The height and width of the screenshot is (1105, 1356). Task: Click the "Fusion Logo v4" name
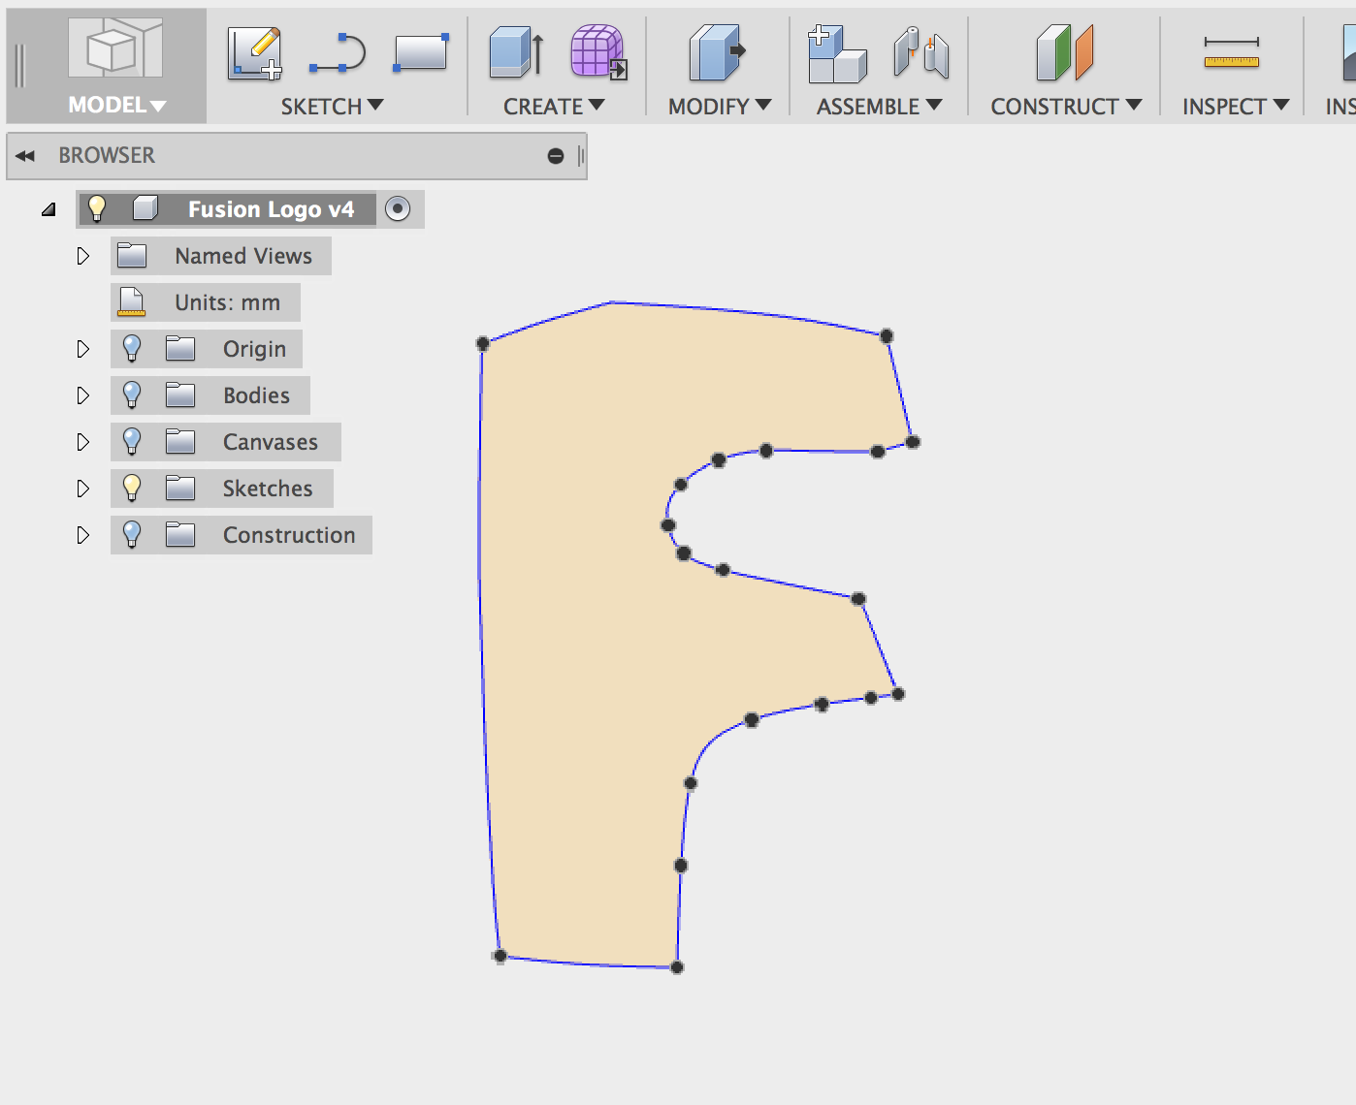click(x=272, y=209)
